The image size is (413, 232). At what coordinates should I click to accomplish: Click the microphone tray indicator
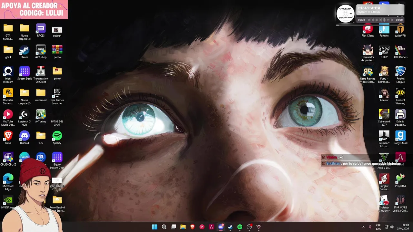(370, 227)
